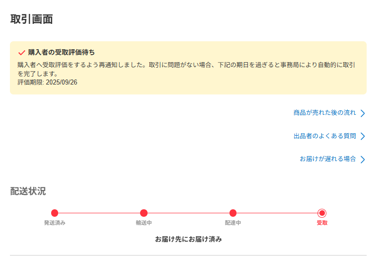The height and width of the screenshot is (261, 388).
Task: Click the 輸送中 step label
Action: coord(144,223)
